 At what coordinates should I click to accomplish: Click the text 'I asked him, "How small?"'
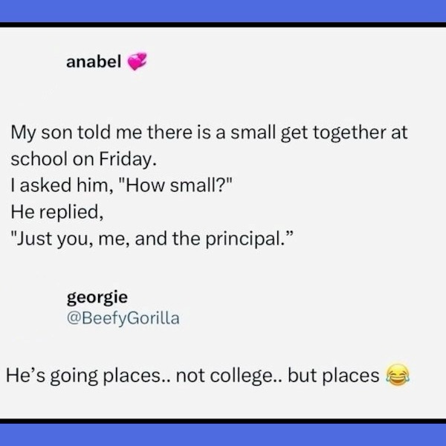coord(121,185)
